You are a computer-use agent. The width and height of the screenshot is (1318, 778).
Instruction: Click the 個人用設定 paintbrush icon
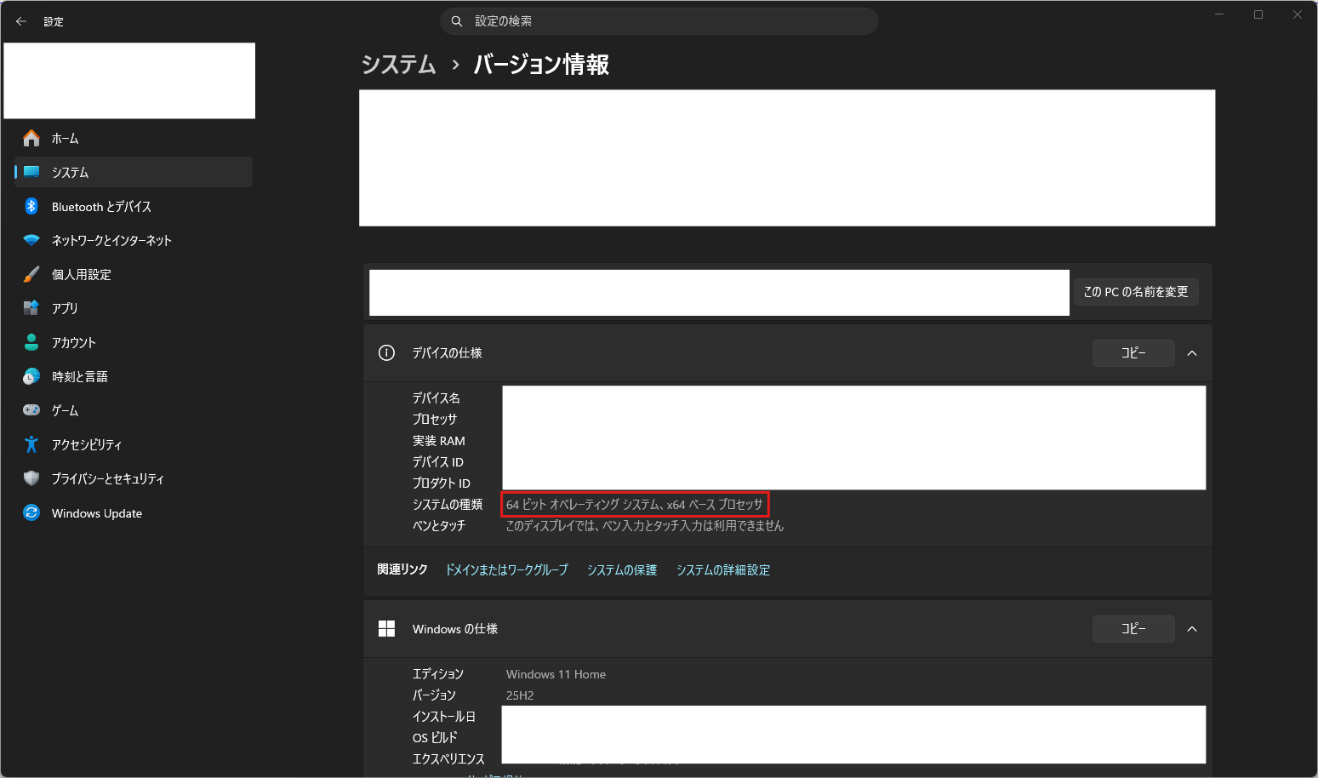31,274
